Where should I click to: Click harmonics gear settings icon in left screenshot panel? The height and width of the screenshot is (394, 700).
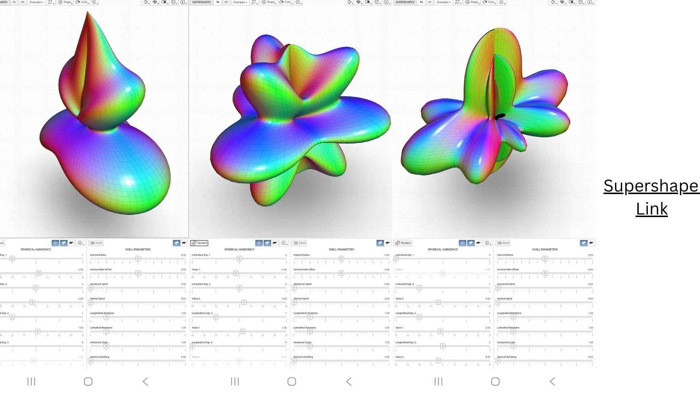coord(80,243)
